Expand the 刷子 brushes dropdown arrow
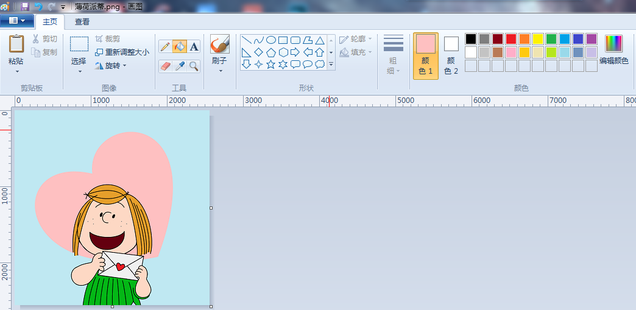The height and width of the screenshot is (310, 636). pyautogui.click(x=221, y=71)
